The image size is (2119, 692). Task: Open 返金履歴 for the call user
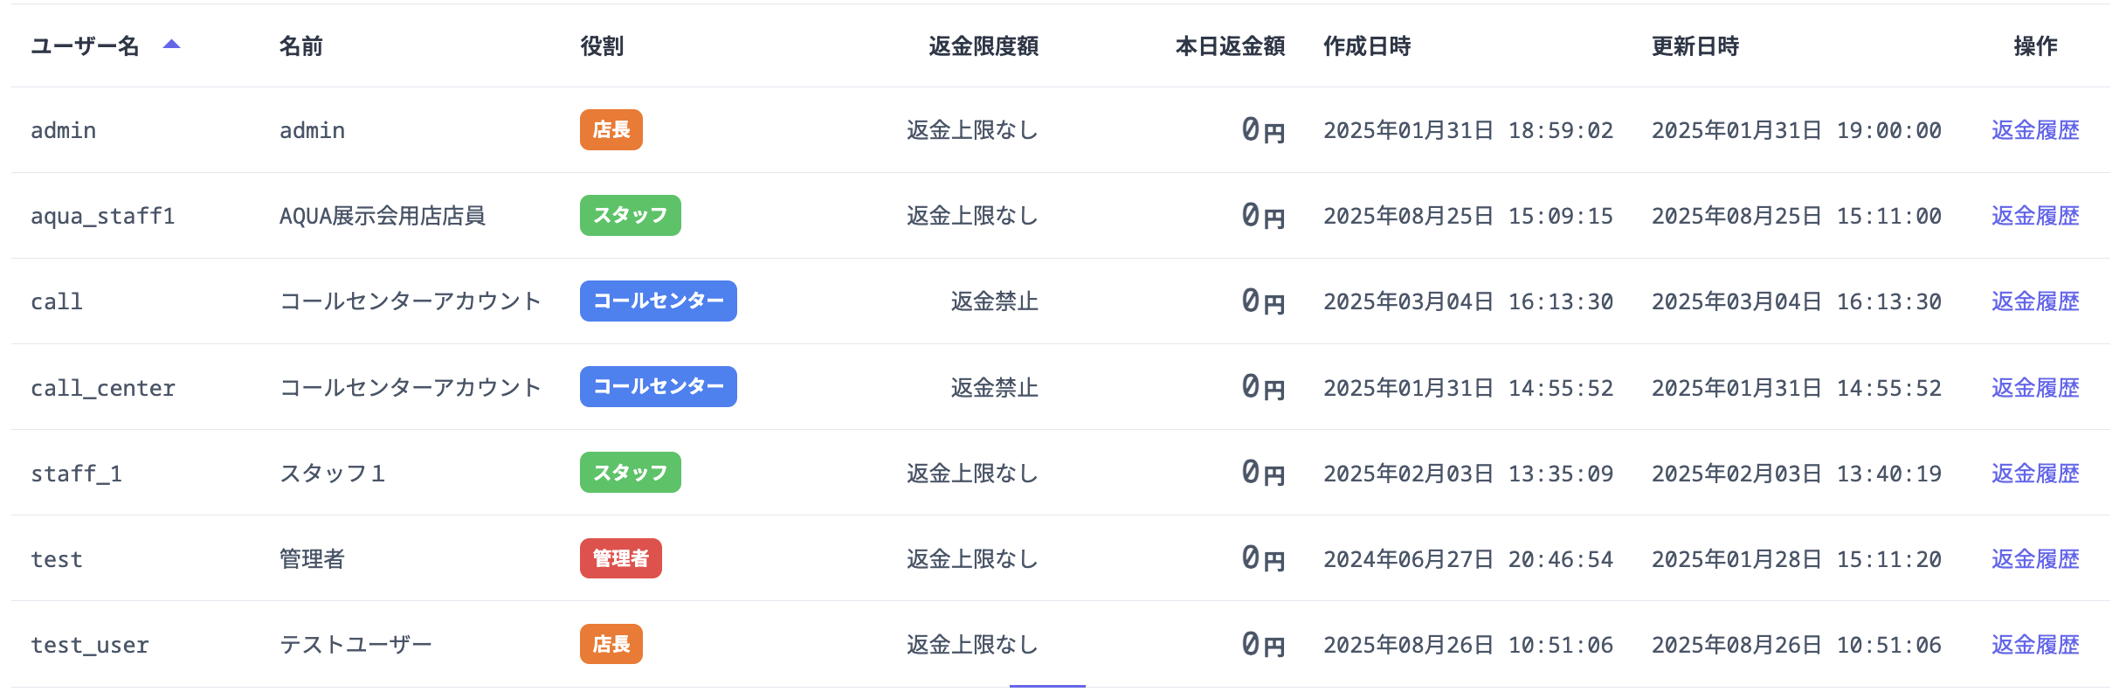coord(2034,301)
